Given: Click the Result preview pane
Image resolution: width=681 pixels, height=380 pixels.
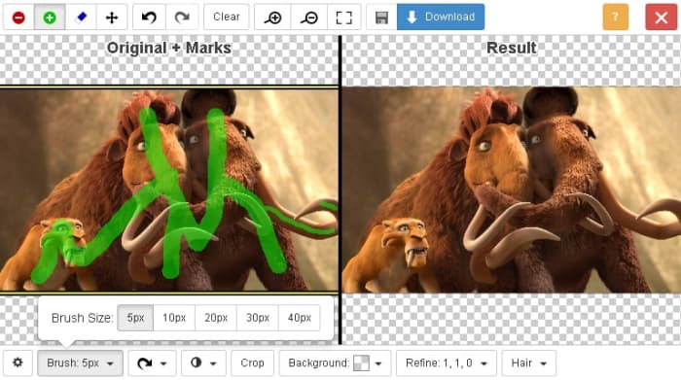Looking at the screenshot, I should pos(511,190).
